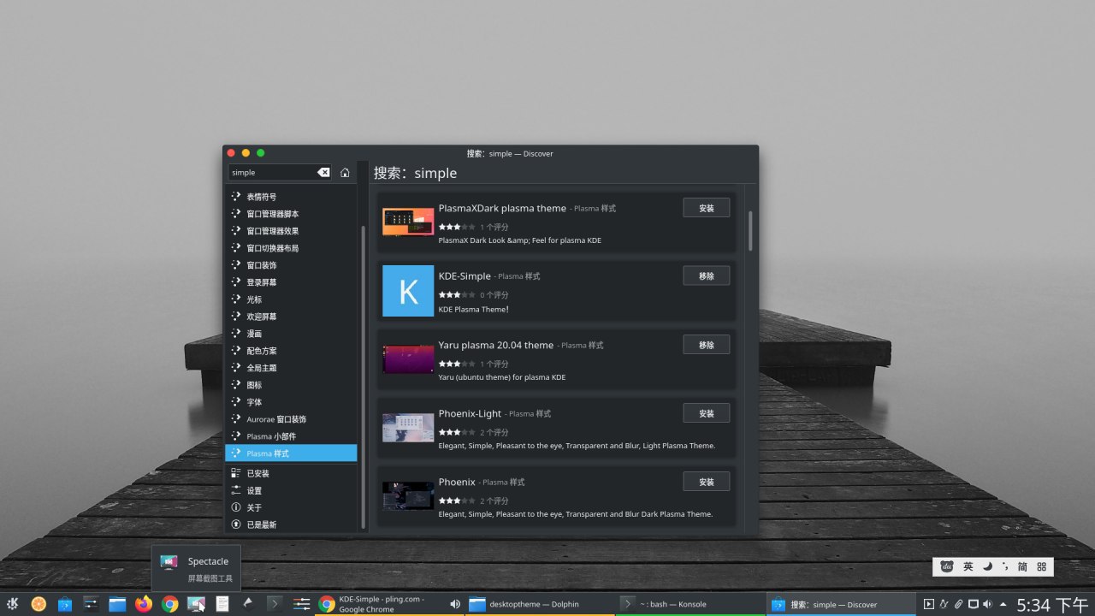
Task: Click the orange slice icon in the taskbar
Action: point(38,604)
